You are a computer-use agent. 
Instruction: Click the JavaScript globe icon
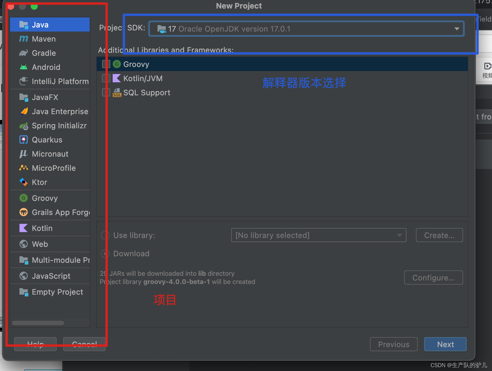click(x=24, y=276)
